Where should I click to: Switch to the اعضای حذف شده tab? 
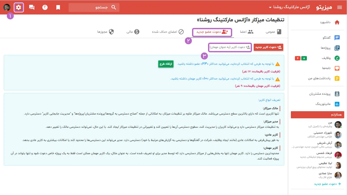(168, 32)
